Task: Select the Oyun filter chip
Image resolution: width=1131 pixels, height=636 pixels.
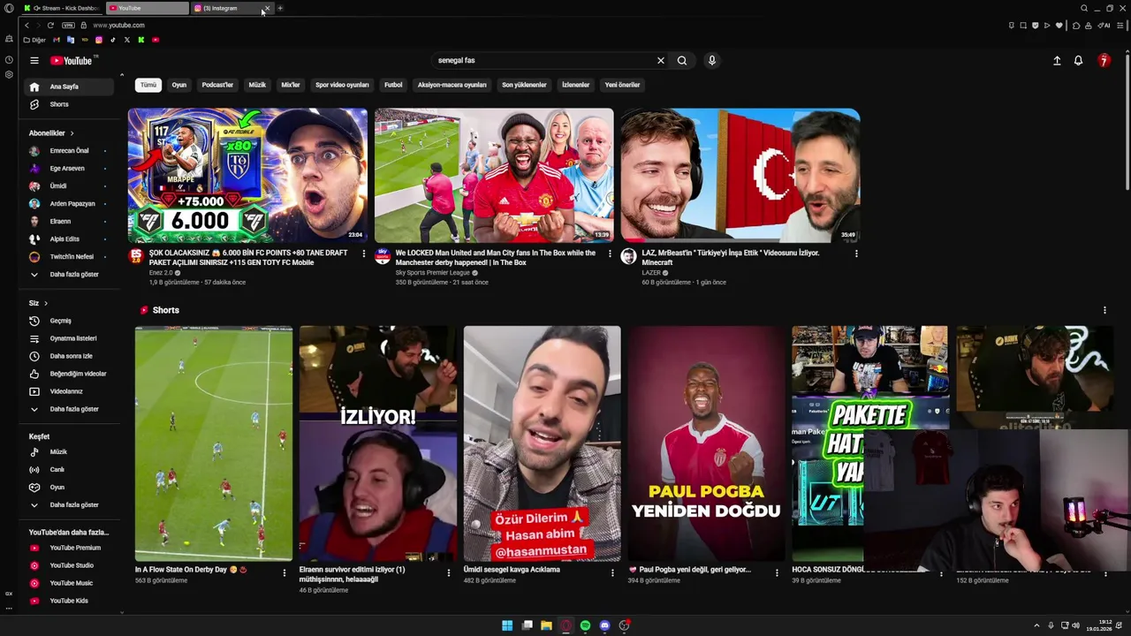Action: point(179,85)
